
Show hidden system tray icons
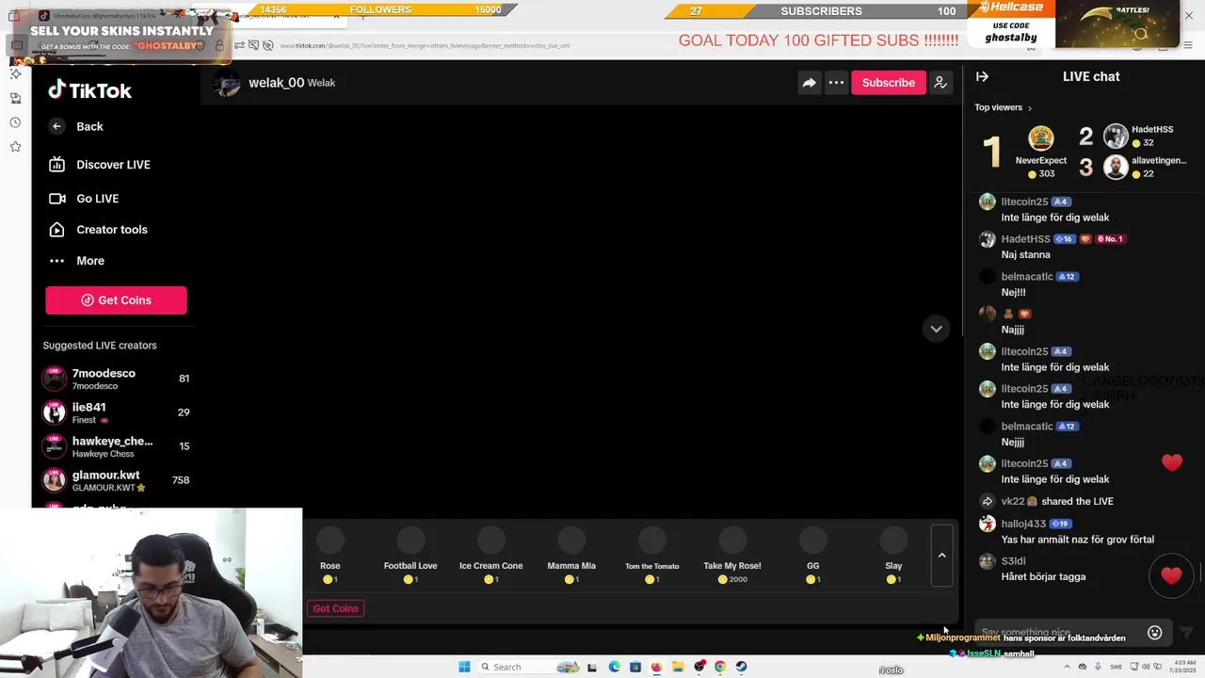[x=1067, y=667]
